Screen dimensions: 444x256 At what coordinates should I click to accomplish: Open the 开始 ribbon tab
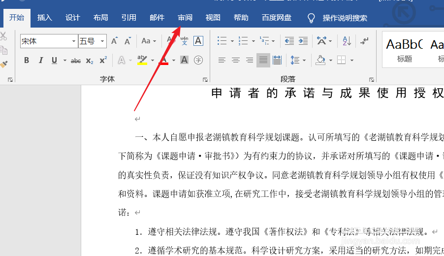(17, 18)
